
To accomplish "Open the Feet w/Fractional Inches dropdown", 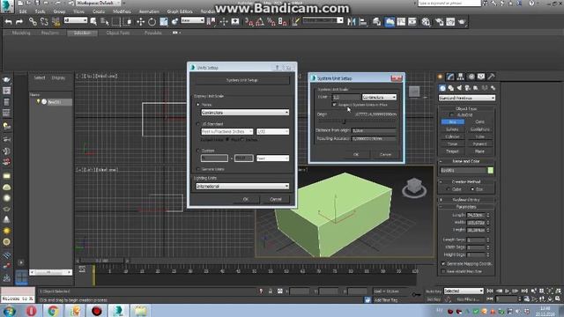I will tap(227, 131).
